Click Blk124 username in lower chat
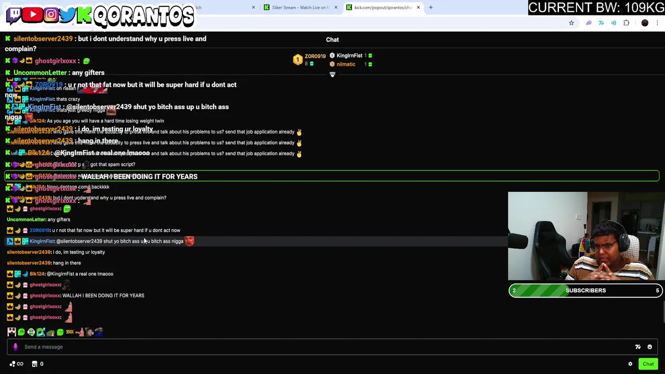 click(x=37, y=274)
